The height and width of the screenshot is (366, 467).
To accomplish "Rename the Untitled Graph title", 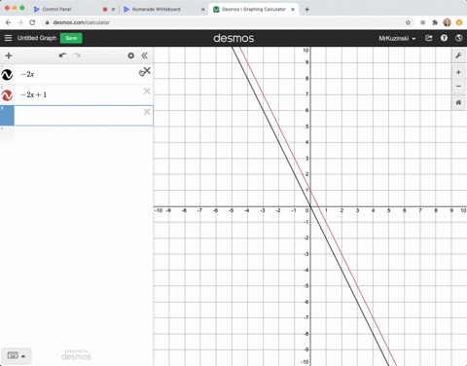I will tap(37, 38).
